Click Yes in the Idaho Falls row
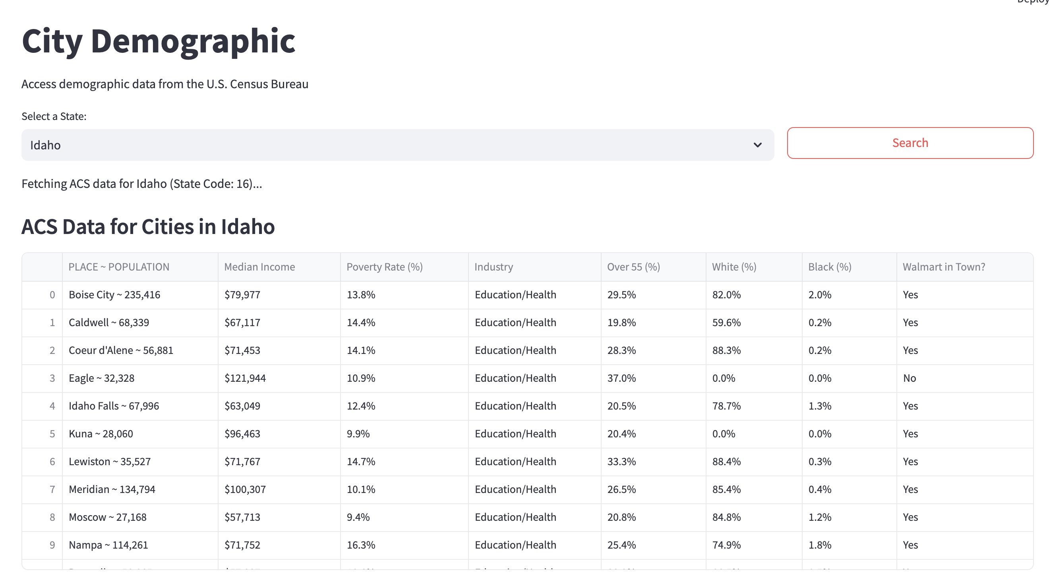1049x576 pixels. (964, 406)
